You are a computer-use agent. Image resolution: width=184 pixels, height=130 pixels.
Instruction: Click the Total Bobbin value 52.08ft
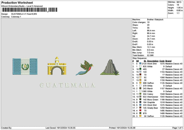150,55
